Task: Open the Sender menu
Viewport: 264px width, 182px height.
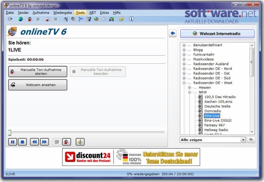Action: (x=23, y=13)
